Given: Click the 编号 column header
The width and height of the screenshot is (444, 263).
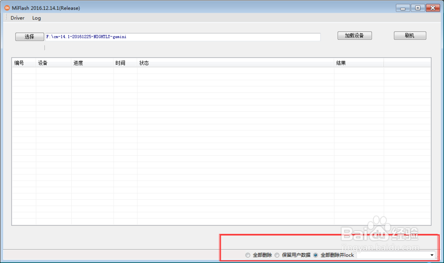Looking at the screenshot, I should coord(24,63).
